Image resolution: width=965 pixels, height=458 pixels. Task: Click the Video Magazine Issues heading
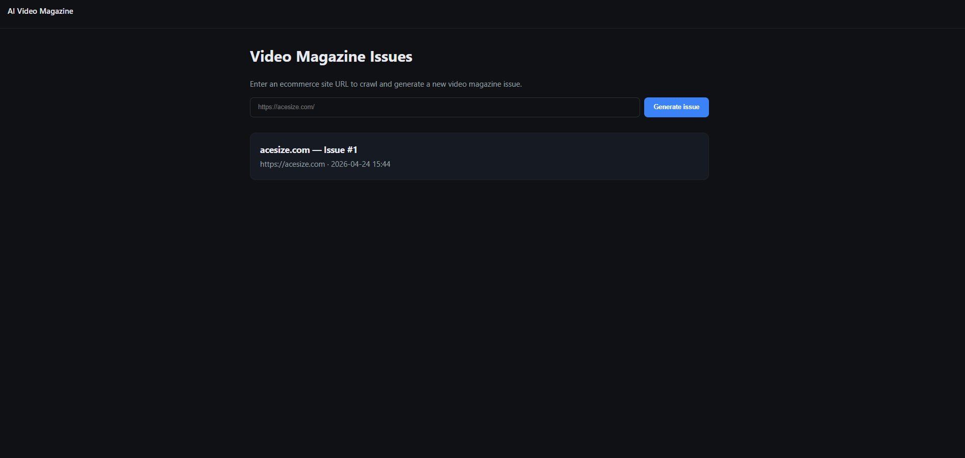[331, 57]
